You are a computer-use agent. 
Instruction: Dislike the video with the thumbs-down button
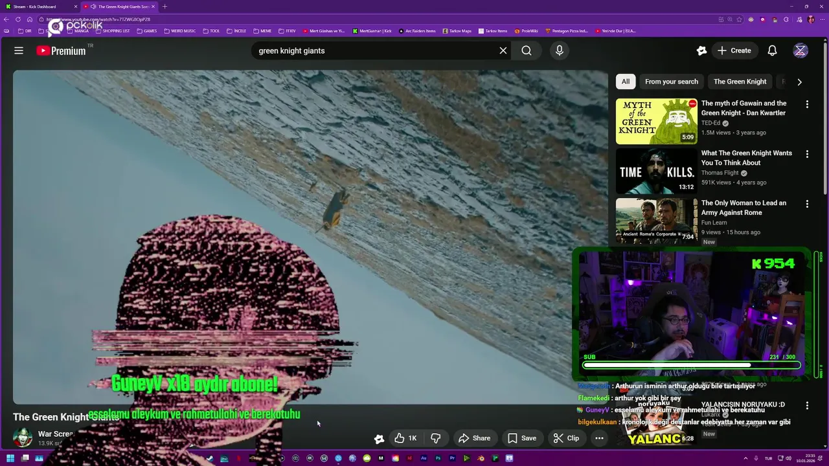(x=436, y=438)
